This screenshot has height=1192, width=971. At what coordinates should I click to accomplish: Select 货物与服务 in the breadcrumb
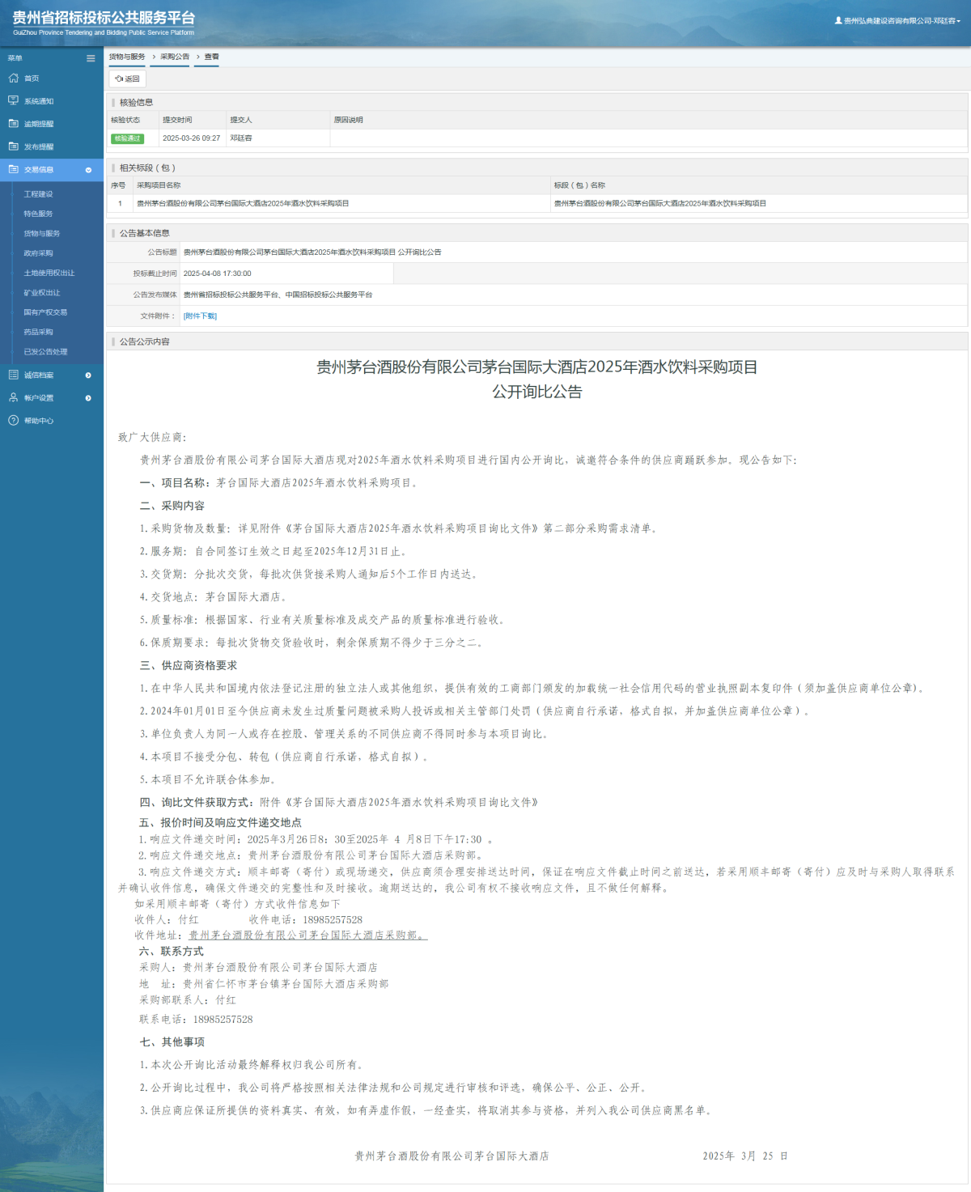(x=125, y=57)
